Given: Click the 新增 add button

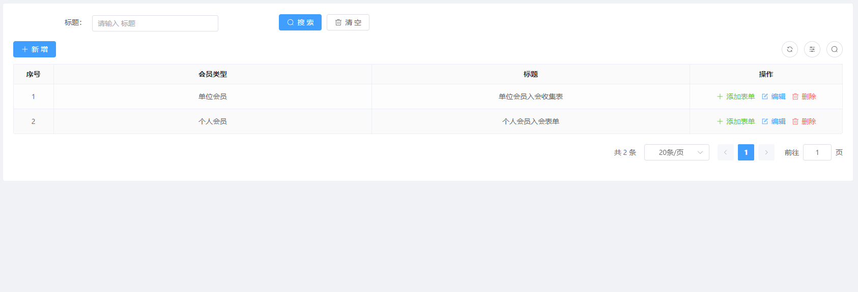Looking at the screenshot, I should click(x=35, y=49).
